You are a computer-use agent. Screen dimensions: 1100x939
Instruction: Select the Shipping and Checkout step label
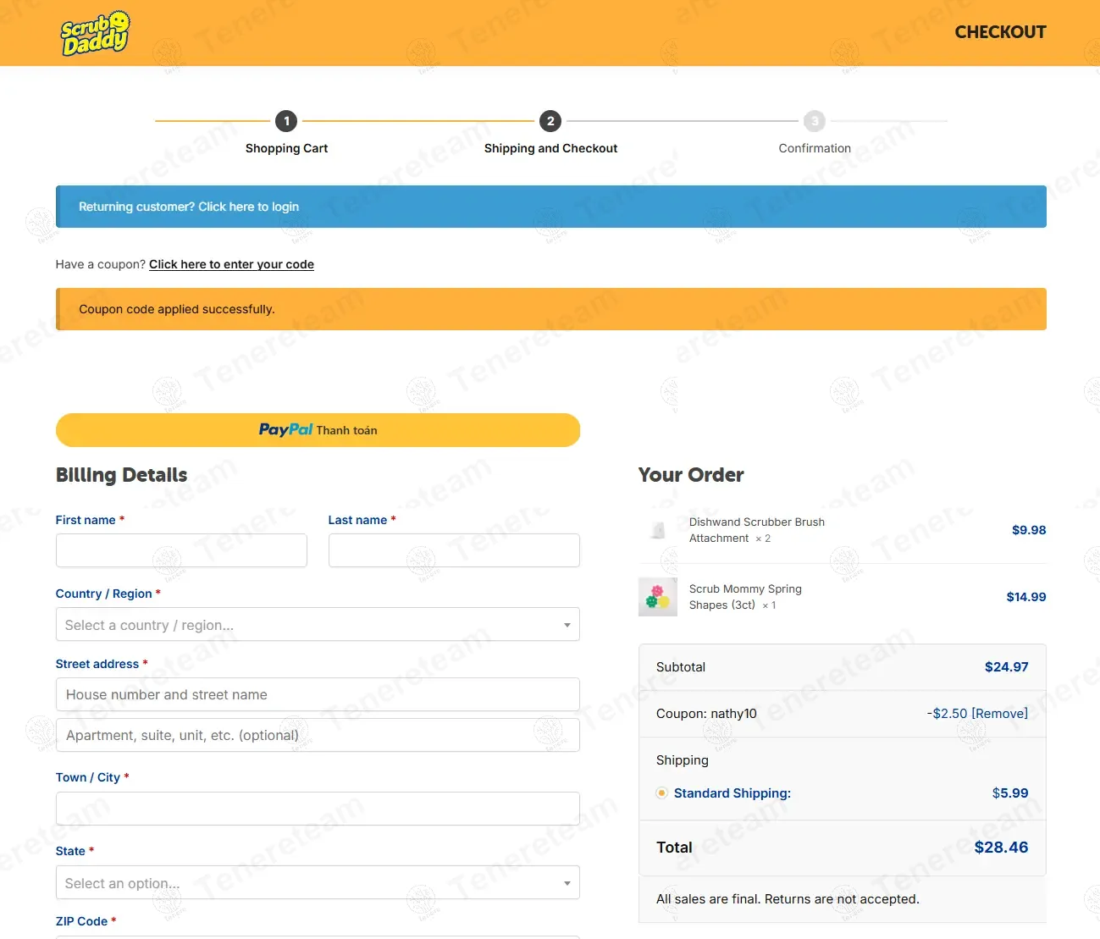[550, 148]
